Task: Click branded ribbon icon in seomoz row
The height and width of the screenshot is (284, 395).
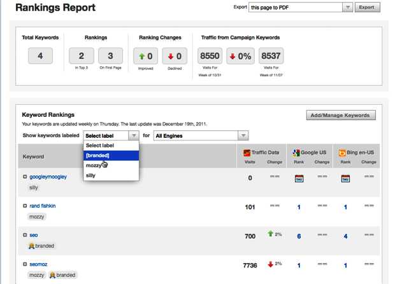Action: coord(52,275)
